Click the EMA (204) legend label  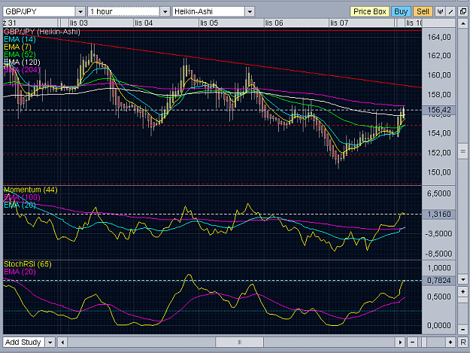coord(22,70)
